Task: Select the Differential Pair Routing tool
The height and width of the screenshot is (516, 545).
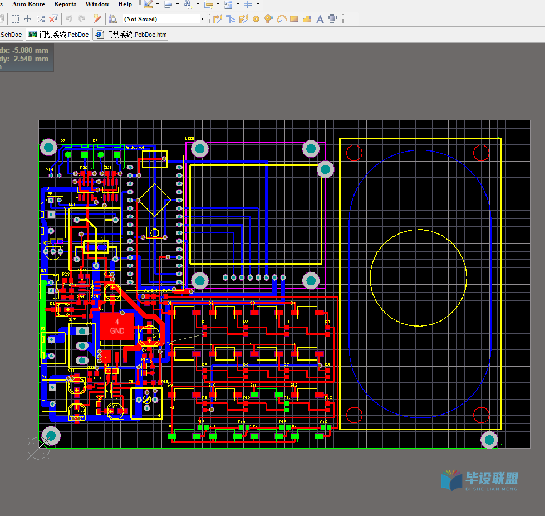Action: [x=230, y=19]
